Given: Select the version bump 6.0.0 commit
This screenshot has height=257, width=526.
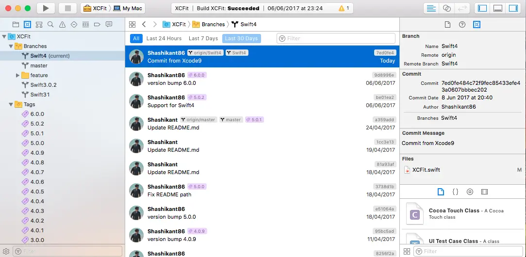Looking at the screenshot, I should coord(262,79).
